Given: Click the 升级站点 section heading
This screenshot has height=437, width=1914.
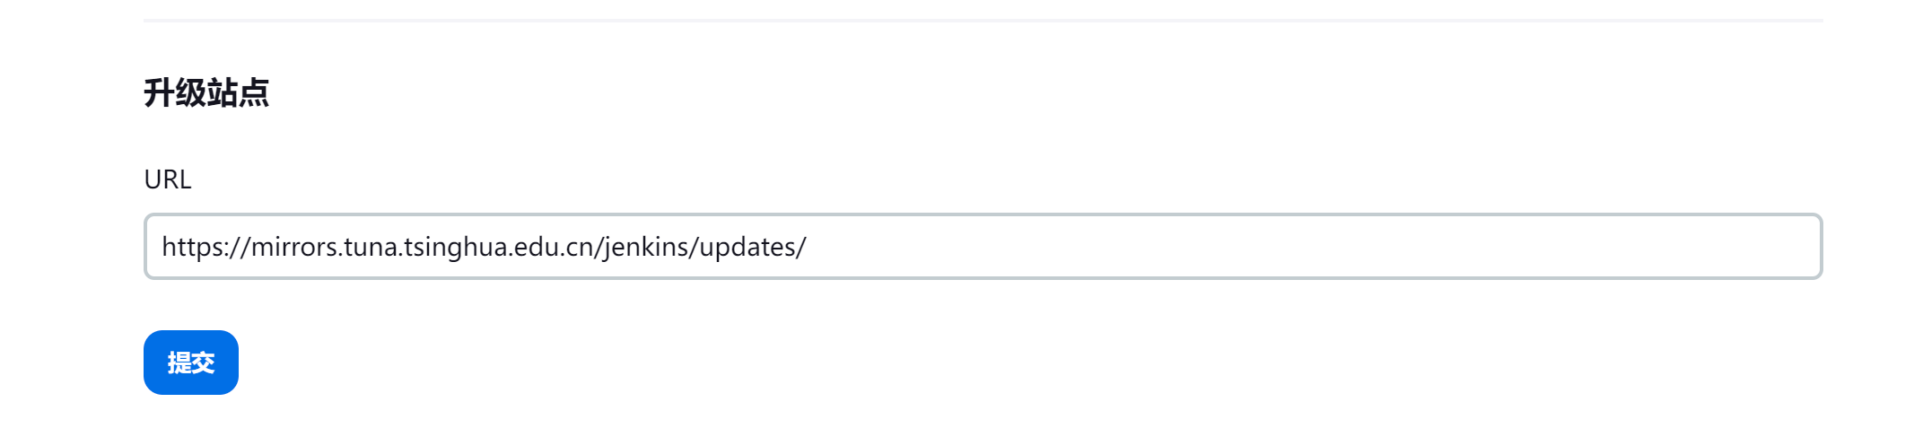Looking at the screenshot, I should coord(206,93).
